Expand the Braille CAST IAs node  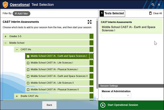17,96
